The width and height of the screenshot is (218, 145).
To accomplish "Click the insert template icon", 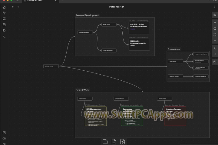I will 4,31.
